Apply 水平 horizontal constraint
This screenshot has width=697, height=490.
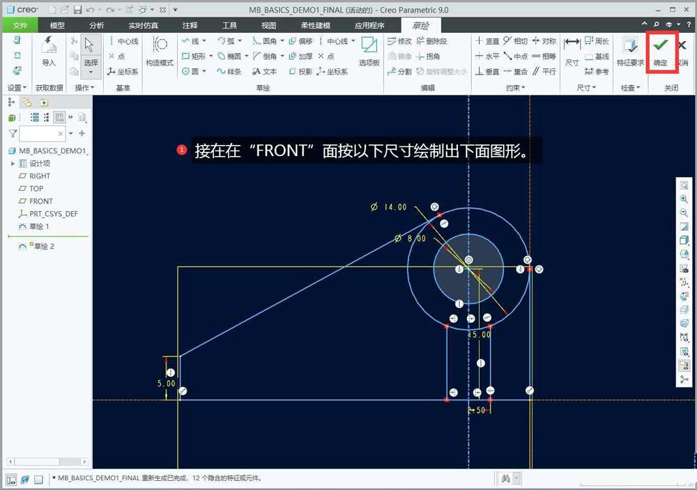pyautogui.click(x=488, y=56)
